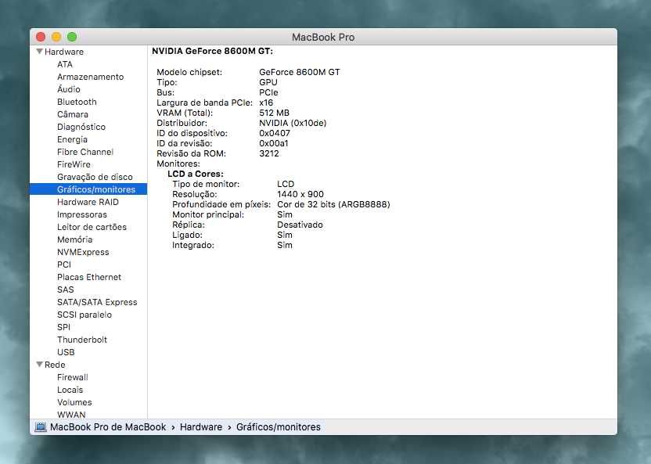Click the 1440 x 900 resolution value
The height and width of the screenshot is (464, 651).
(x=300, y=194)
